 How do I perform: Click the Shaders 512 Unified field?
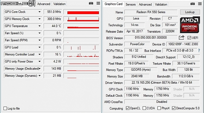[139, 57]
